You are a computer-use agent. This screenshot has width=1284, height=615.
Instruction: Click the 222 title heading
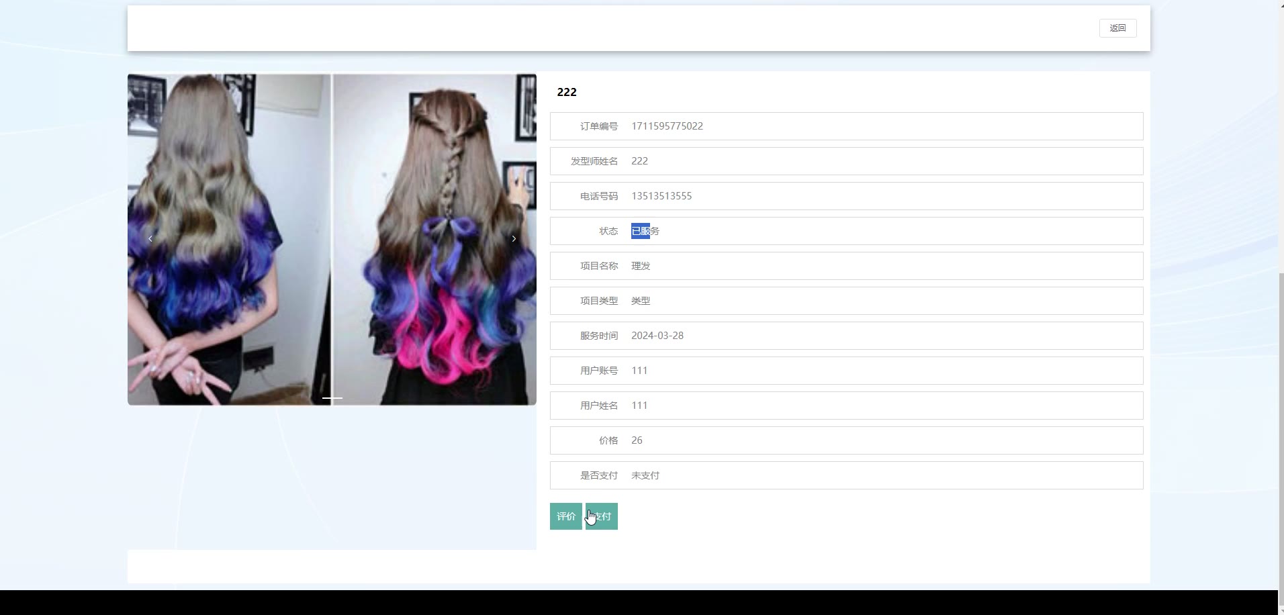(567, 92)
